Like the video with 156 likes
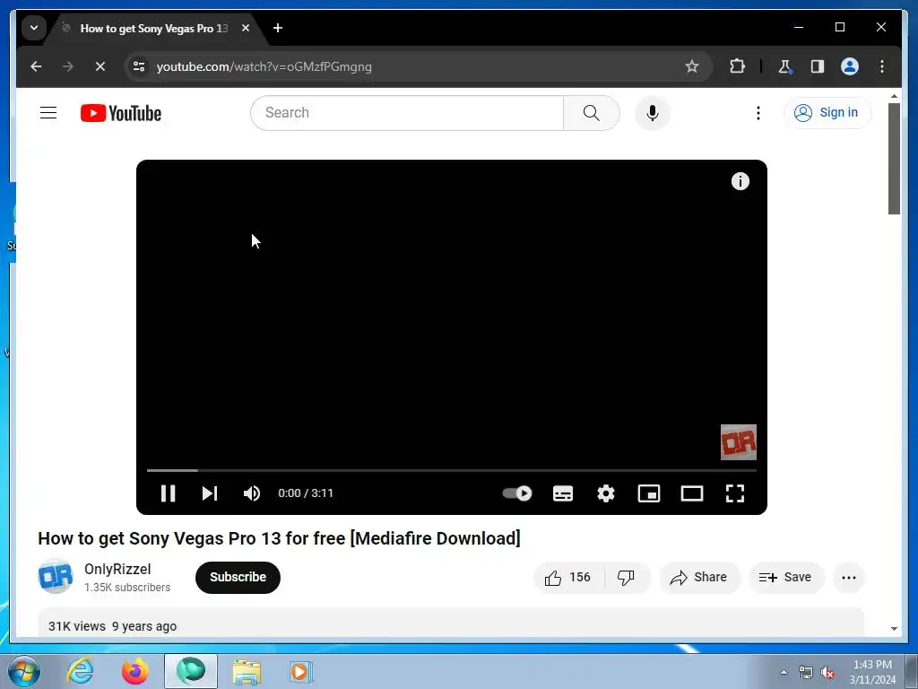This screenshot has width=918, height=689. (567, 578)
